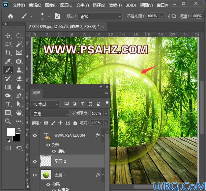This screenshot has height=191, width=206.
Task: Lock image pixels with brush icon
Action: coord(53,123)
